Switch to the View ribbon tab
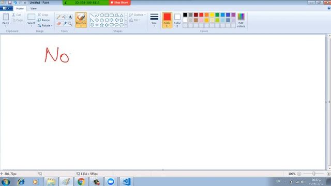The image size is (331, 186). tap(33, 8)
